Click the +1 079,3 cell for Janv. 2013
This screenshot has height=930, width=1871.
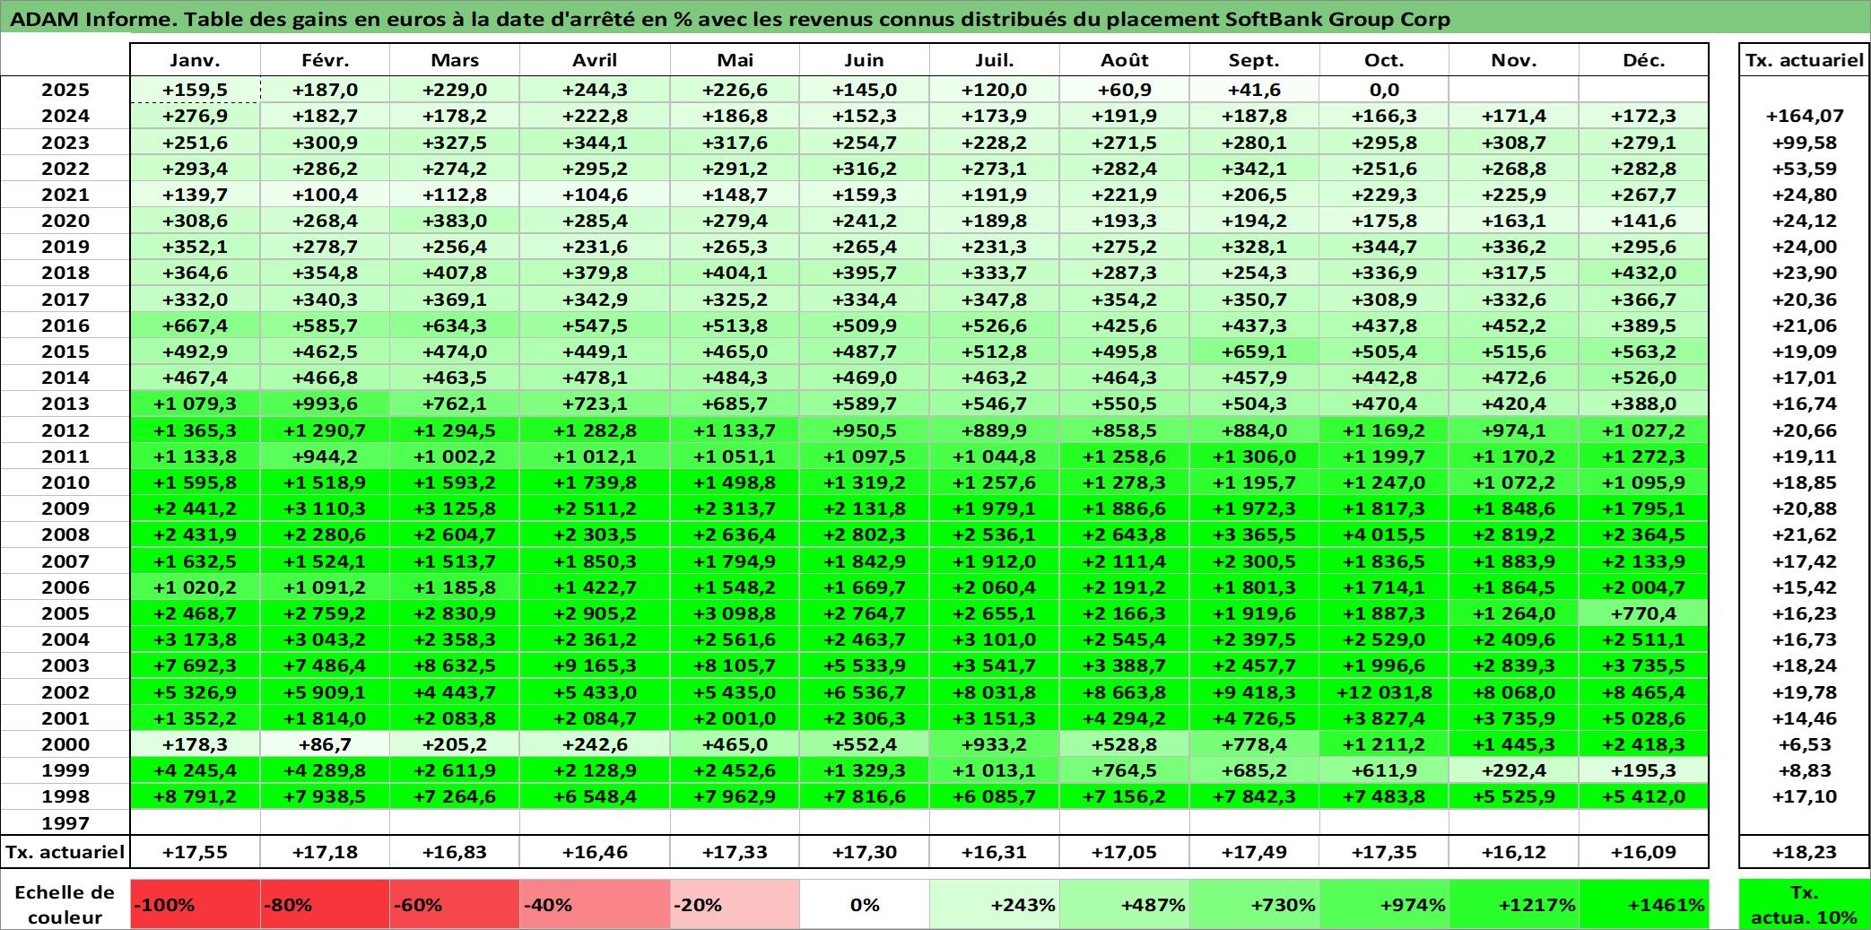click(196, 404)
